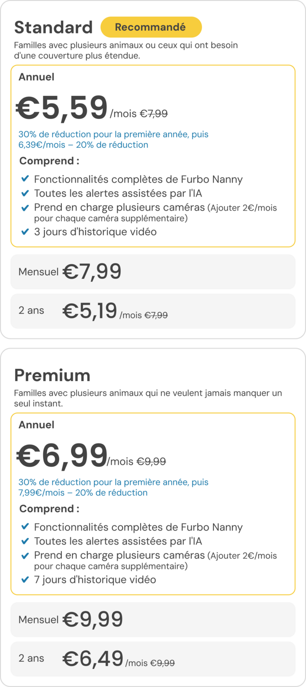Click checkmark beside Standard's Toutes les alertes line
Image resolution: width=306 pixels, height=687 pixels.
pyautogui.click(x=25, y=193)
